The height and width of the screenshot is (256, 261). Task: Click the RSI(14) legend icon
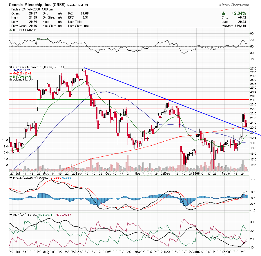point(11,30)
